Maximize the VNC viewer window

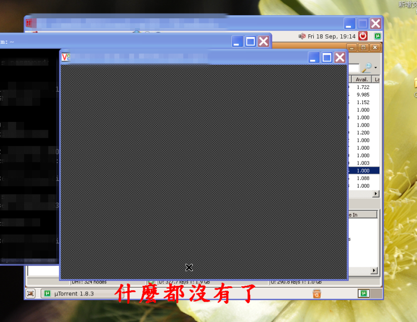pyautogui.click(x=327, y=57)
